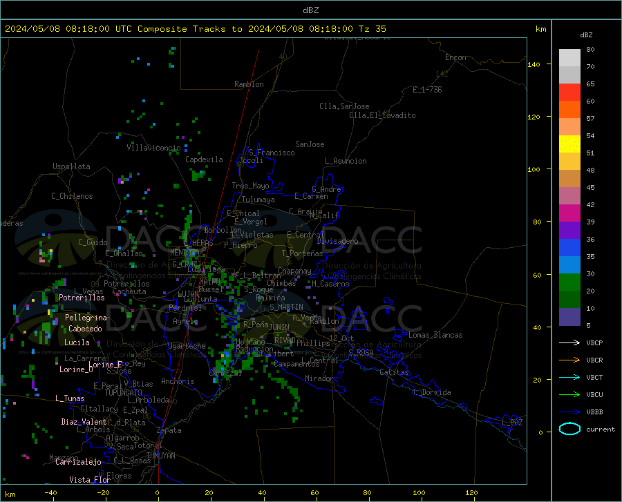622x502 pixels.
Task: Click the 'S_MARTIN' map label
Action: coord(286,307)
